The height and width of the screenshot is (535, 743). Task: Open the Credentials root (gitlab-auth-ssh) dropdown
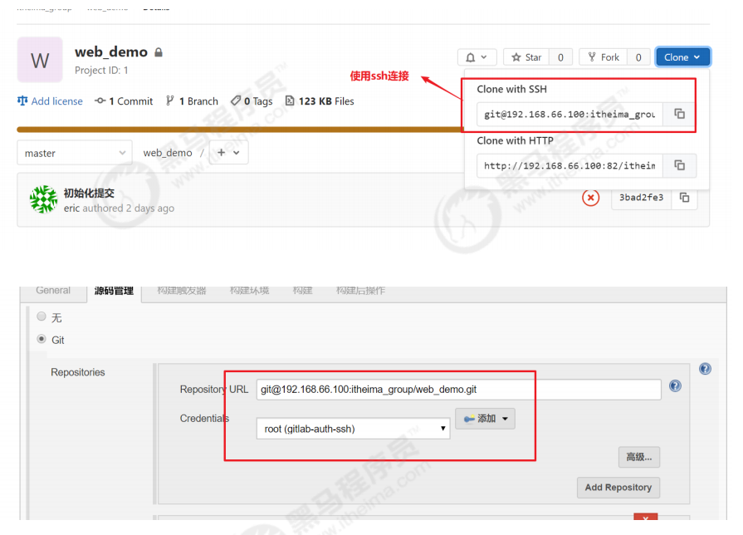click(x=353, y=429)
